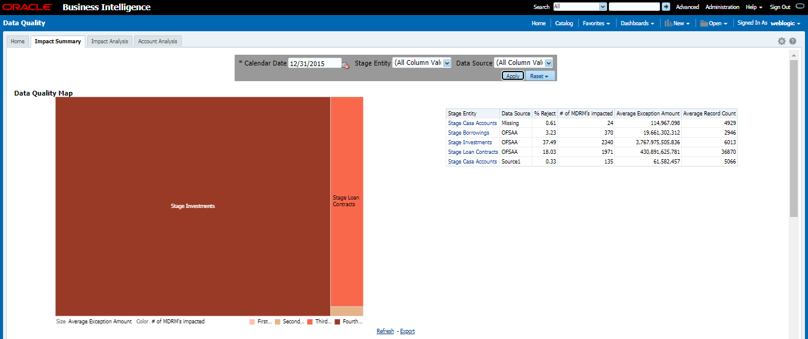This screenshot has height=339, width=808.
Task: Click Sign Out
Action: click(780, 7)
